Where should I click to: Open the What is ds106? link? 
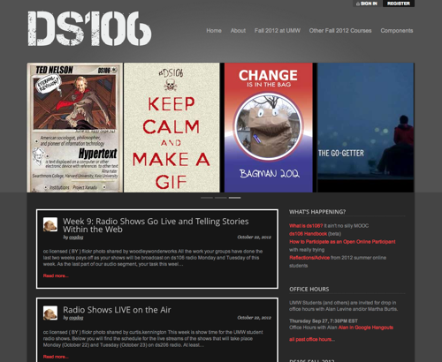(x=306, y=226)
